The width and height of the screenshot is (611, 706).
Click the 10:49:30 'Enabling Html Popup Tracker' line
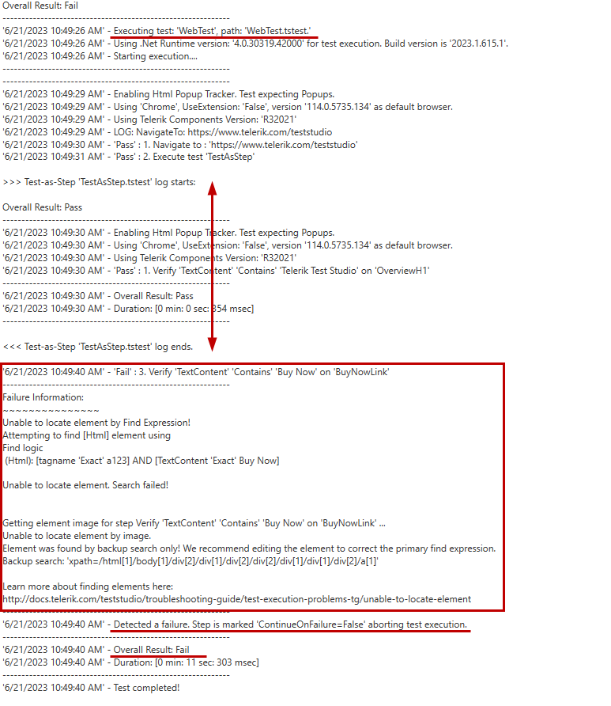coord(168,233)
